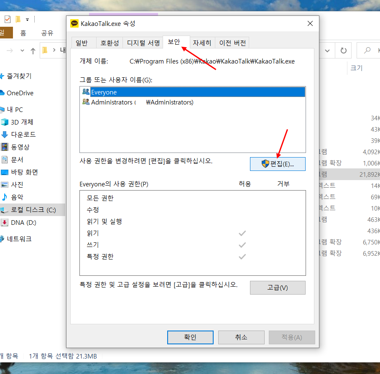Click 고급(V) button

pyautogui.click(x=278, y=287)
